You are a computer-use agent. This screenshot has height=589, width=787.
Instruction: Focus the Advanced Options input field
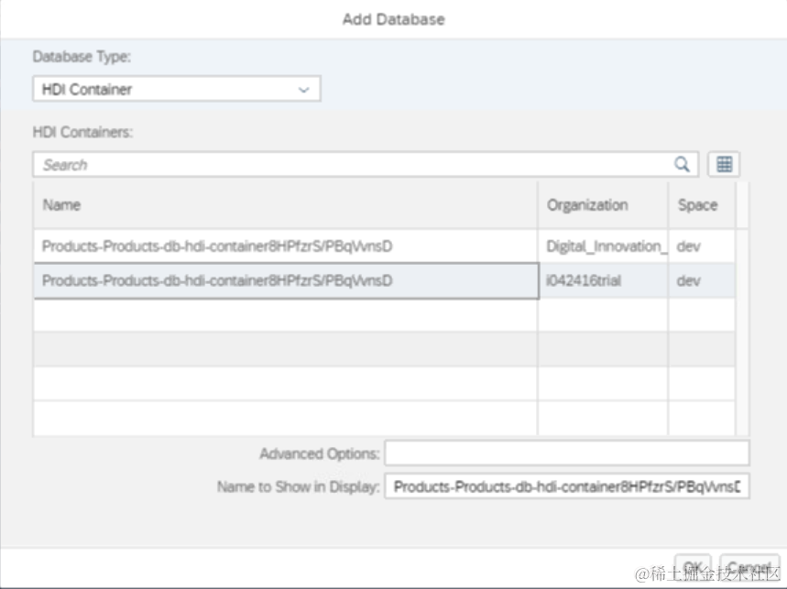[567, 453]
